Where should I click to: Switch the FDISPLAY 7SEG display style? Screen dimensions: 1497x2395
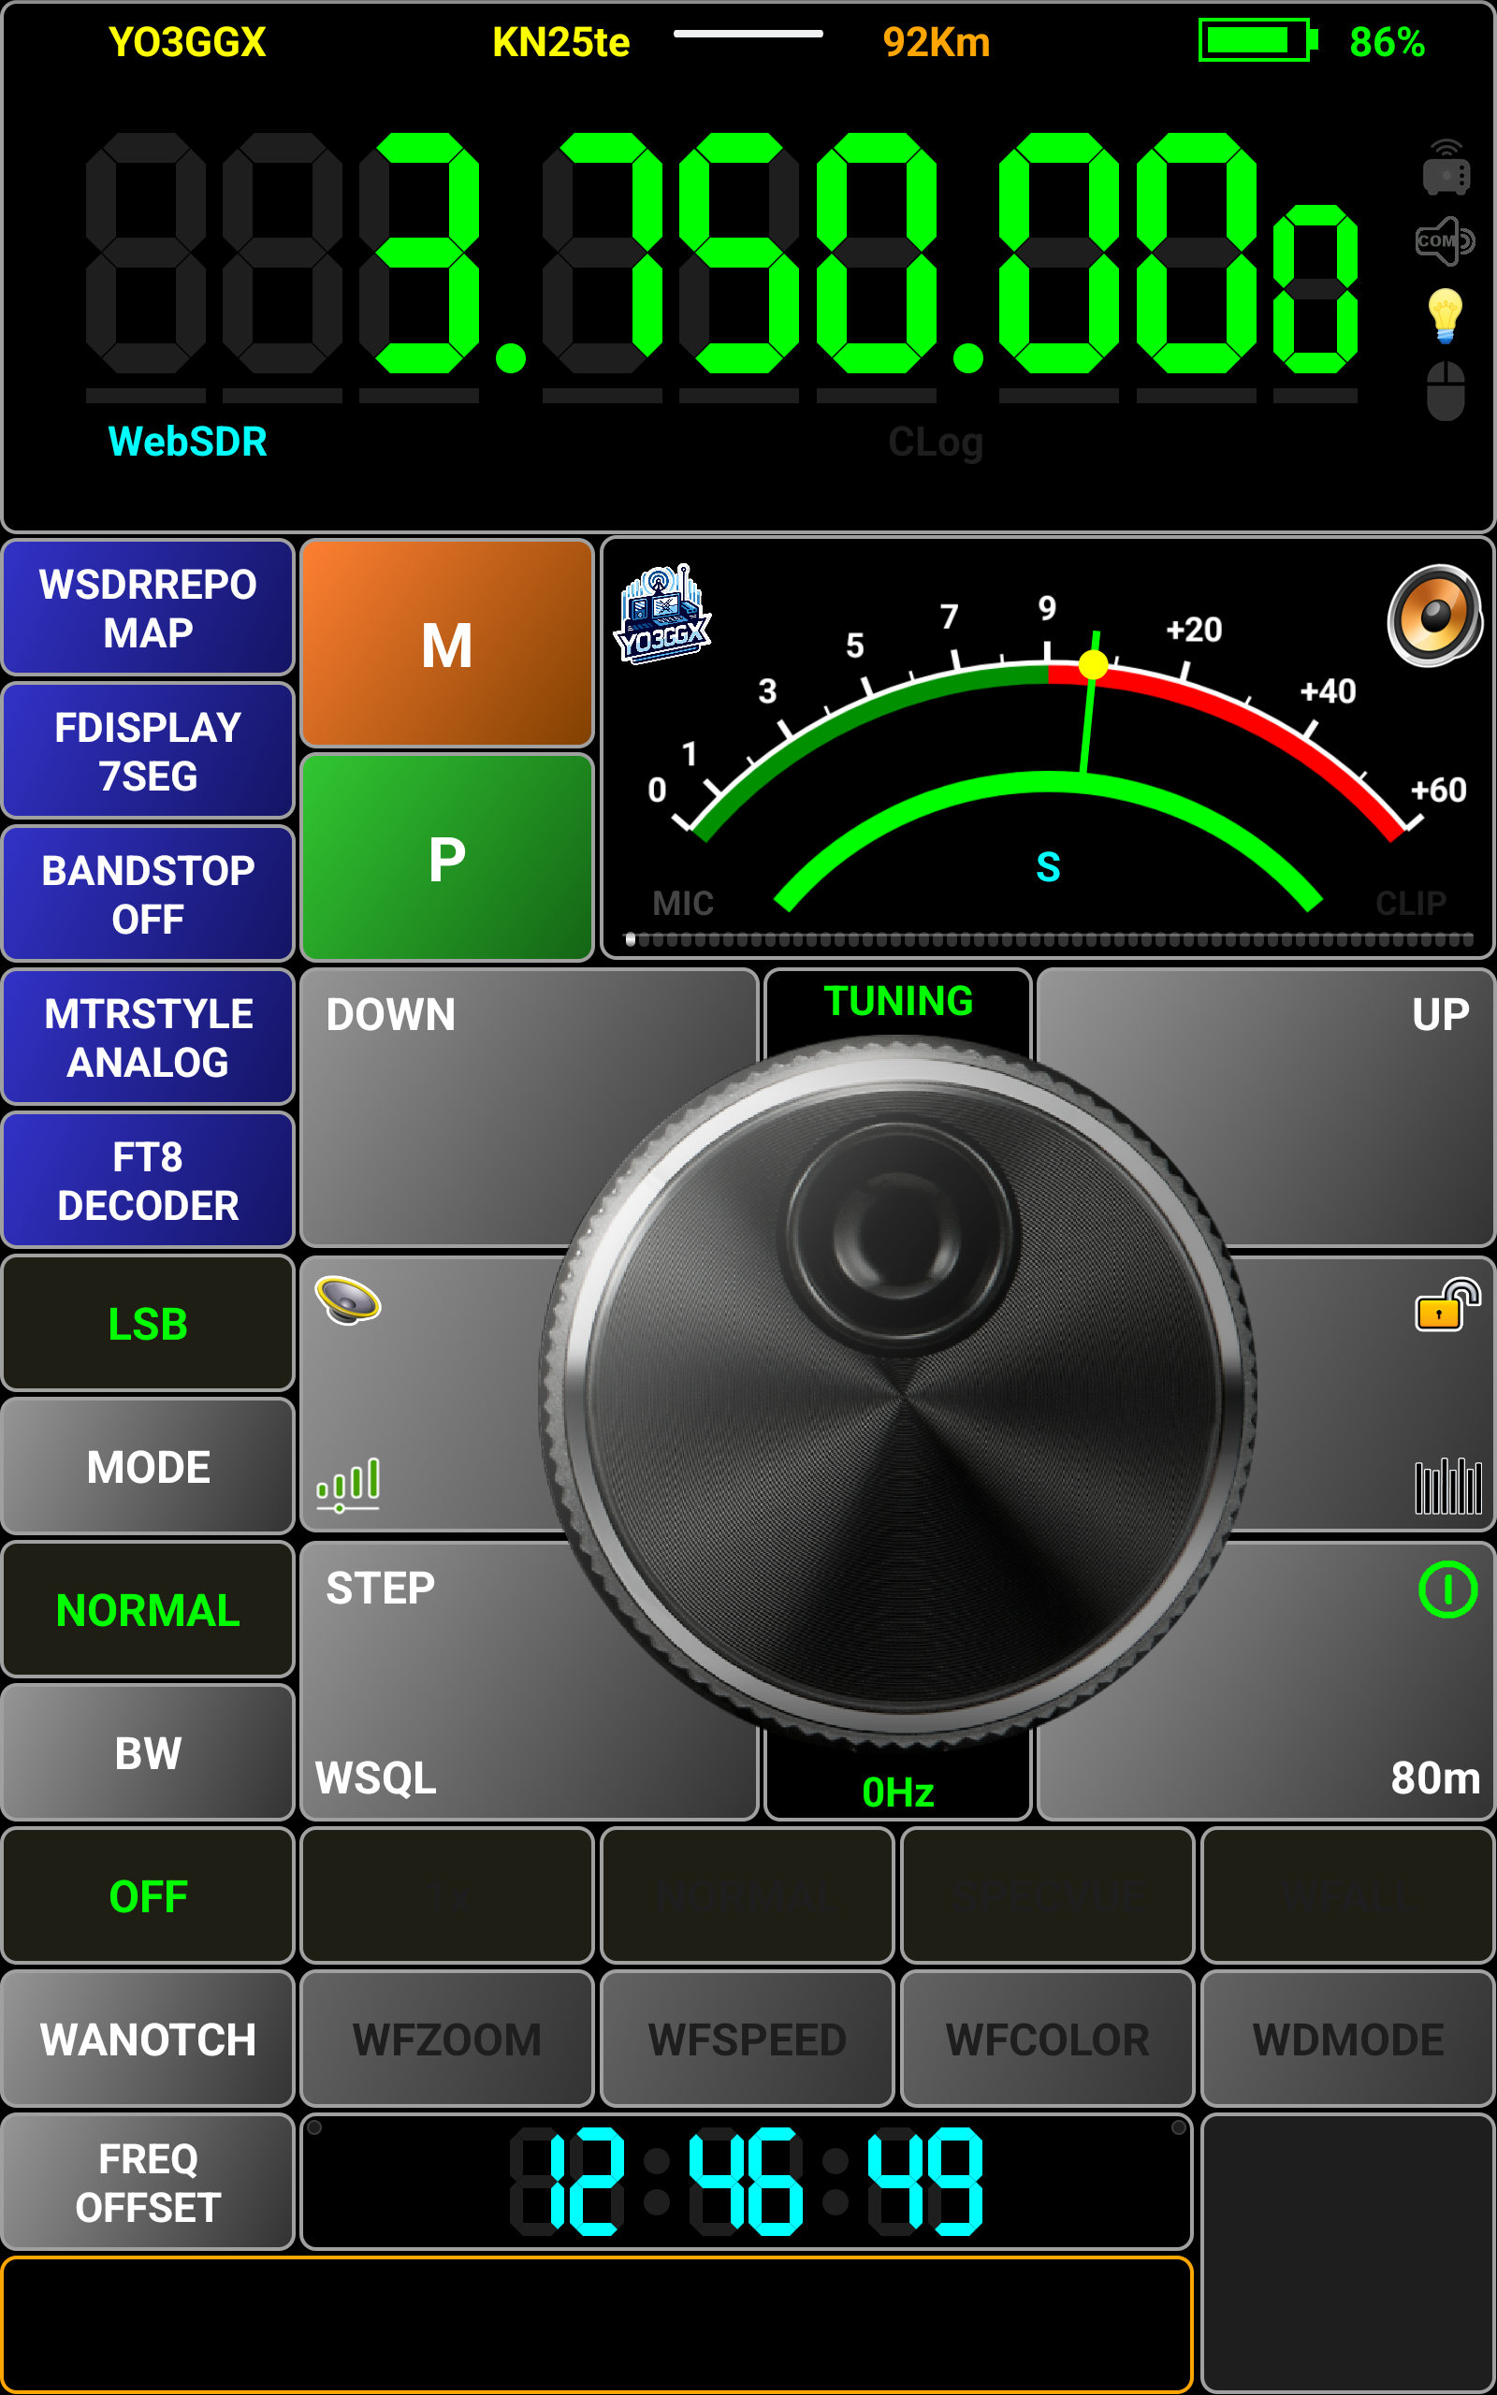149,751
